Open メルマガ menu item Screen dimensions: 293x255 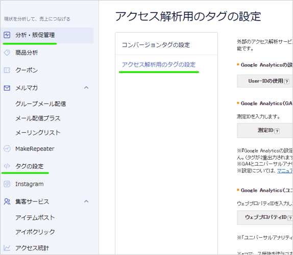27,88
